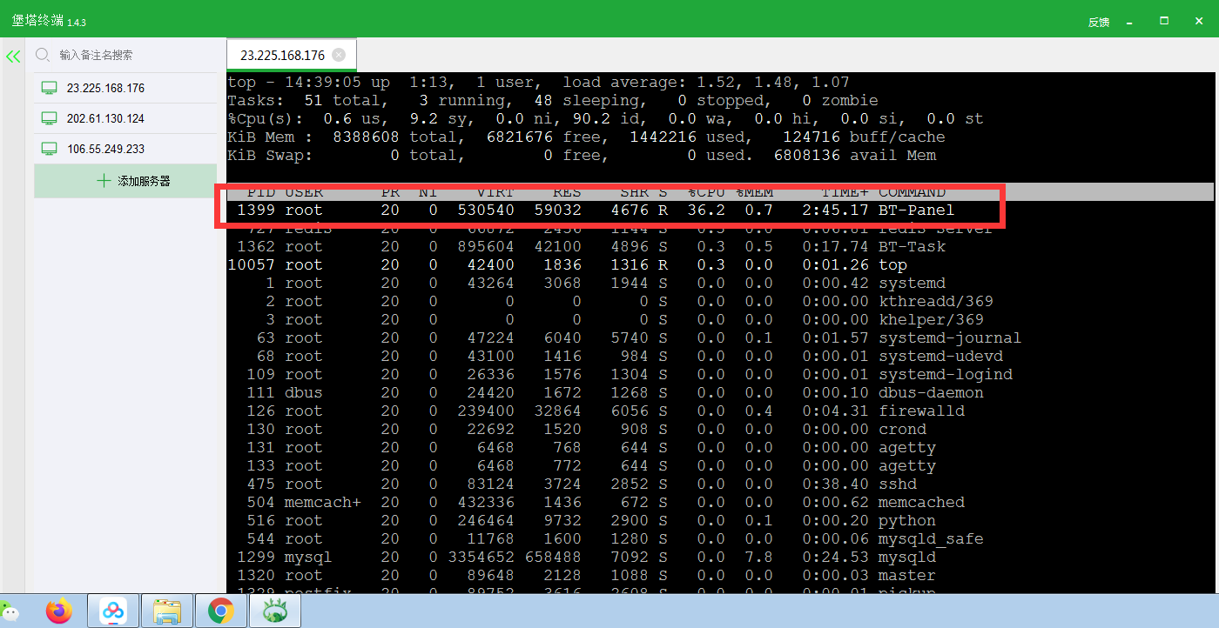1219x628 pixels.
Task: Close the 堡塔终端 window
Action: [1199, 20]
